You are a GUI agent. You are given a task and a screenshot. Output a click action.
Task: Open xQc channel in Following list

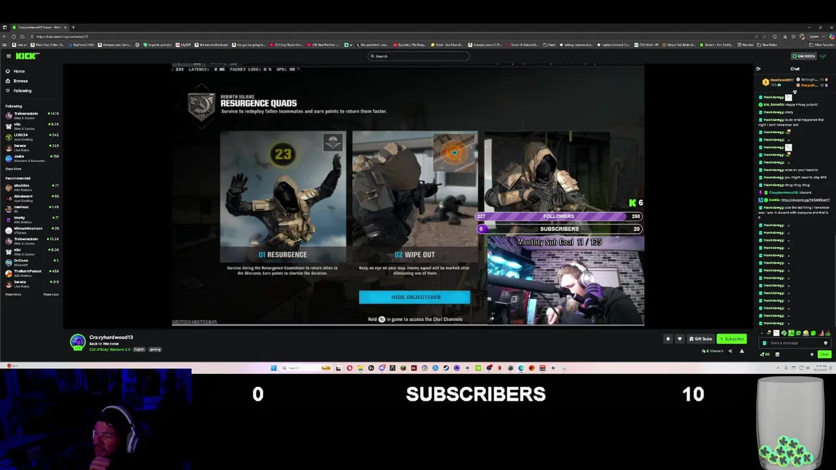(31, 125)
